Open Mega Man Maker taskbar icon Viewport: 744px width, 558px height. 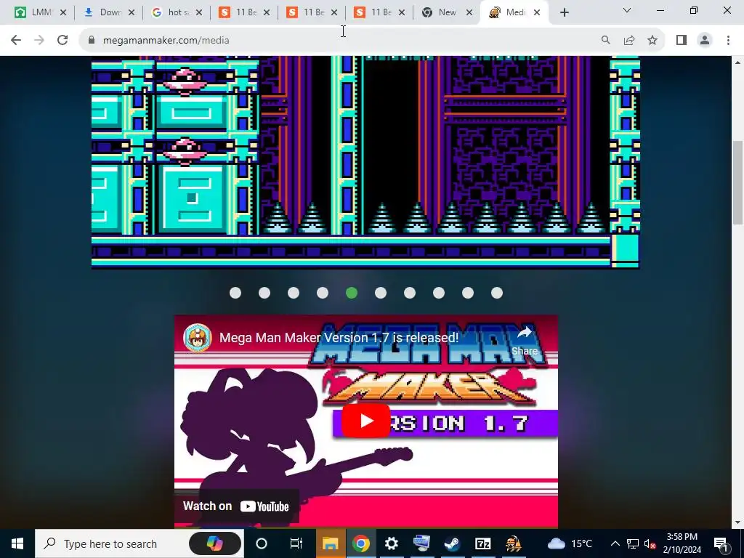pos(513,543)
